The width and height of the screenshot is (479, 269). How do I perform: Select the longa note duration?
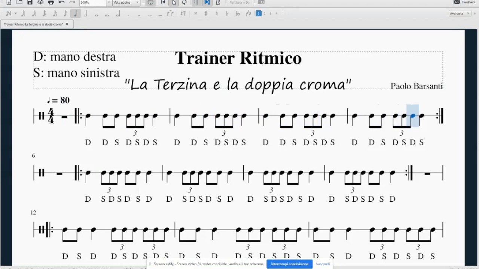click(118, 14)
